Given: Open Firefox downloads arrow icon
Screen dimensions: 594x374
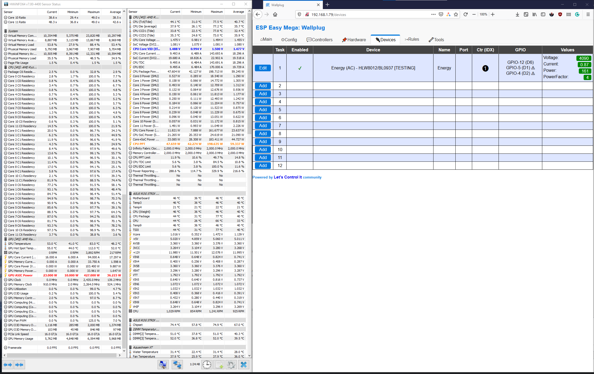Looking at the screenshot, I should (x=517, y=14).
